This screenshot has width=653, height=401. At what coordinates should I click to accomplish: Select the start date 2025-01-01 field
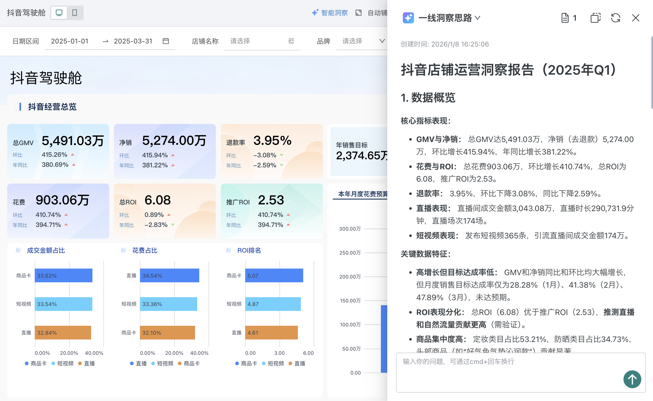click(70, 41)
